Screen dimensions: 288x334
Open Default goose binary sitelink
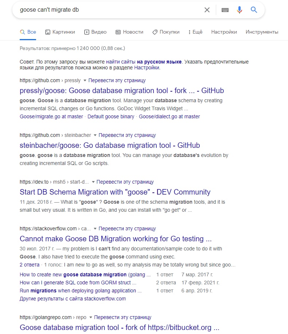pos(111,116)
